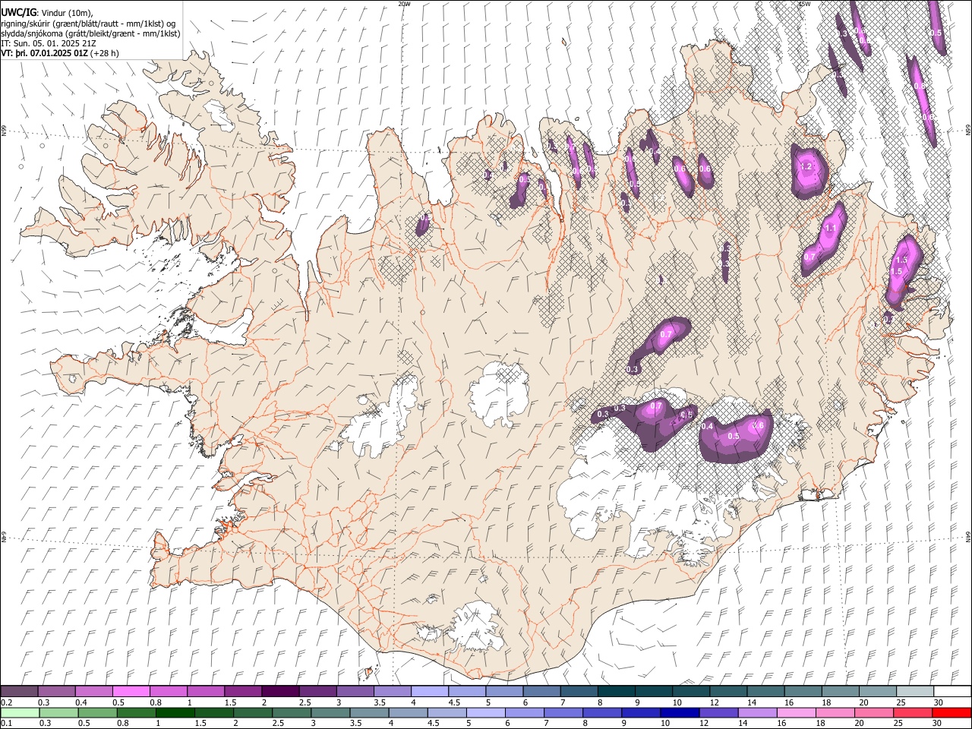Click the 66N latitude label on right edge
The image size is (972, 729).
(968, 131)
